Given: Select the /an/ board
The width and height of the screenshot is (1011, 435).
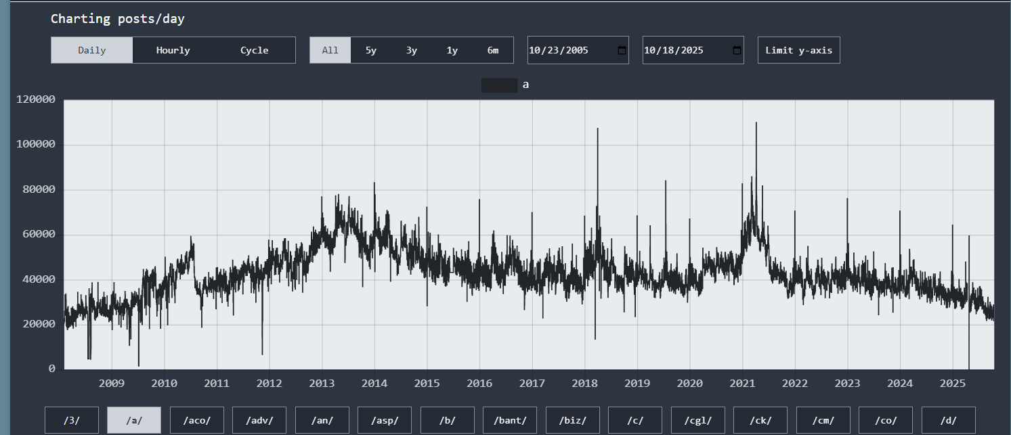Looking at the screenshot, I should 322,420.
